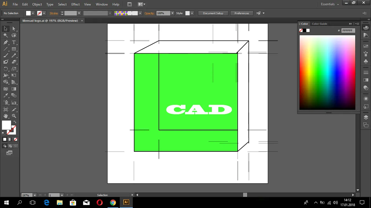Screen dimensions: 371x208
Task: Select the Type tool
Action: 14,42
